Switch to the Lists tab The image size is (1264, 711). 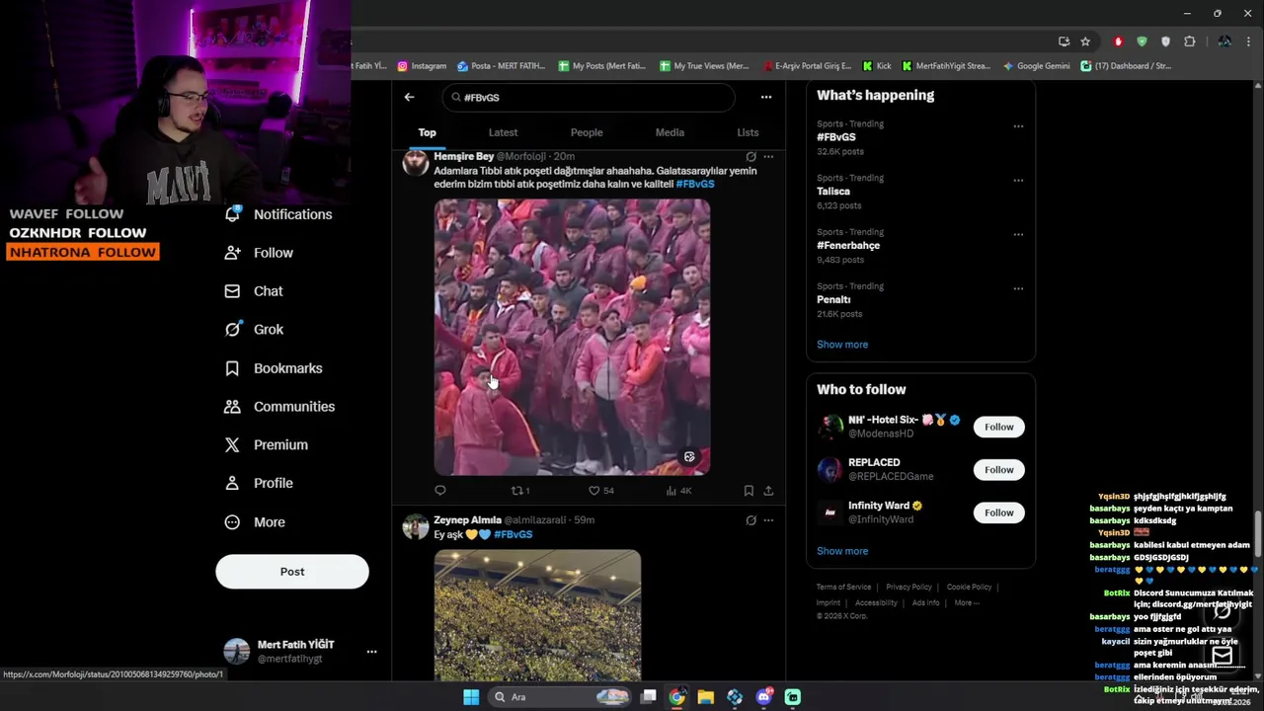(x=748, y=132)
